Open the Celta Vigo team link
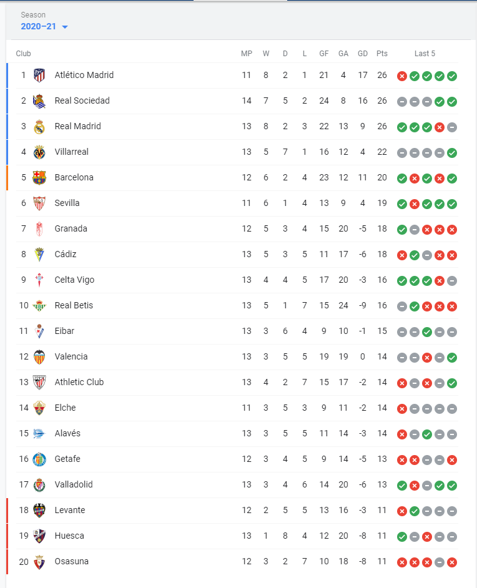The width and height of the screenshot is (477, 588). [x=74, y=280]
